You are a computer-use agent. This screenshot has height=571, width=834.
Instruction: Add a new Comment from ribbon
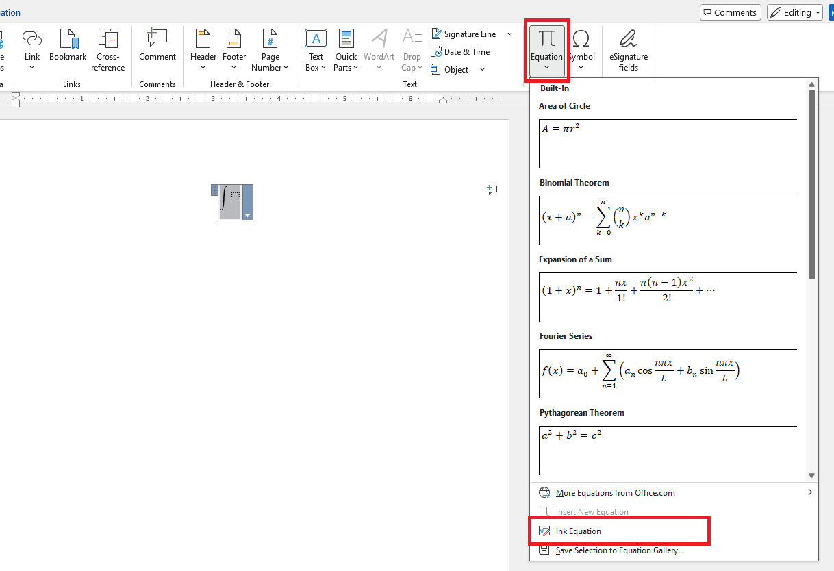pos(157,46)
